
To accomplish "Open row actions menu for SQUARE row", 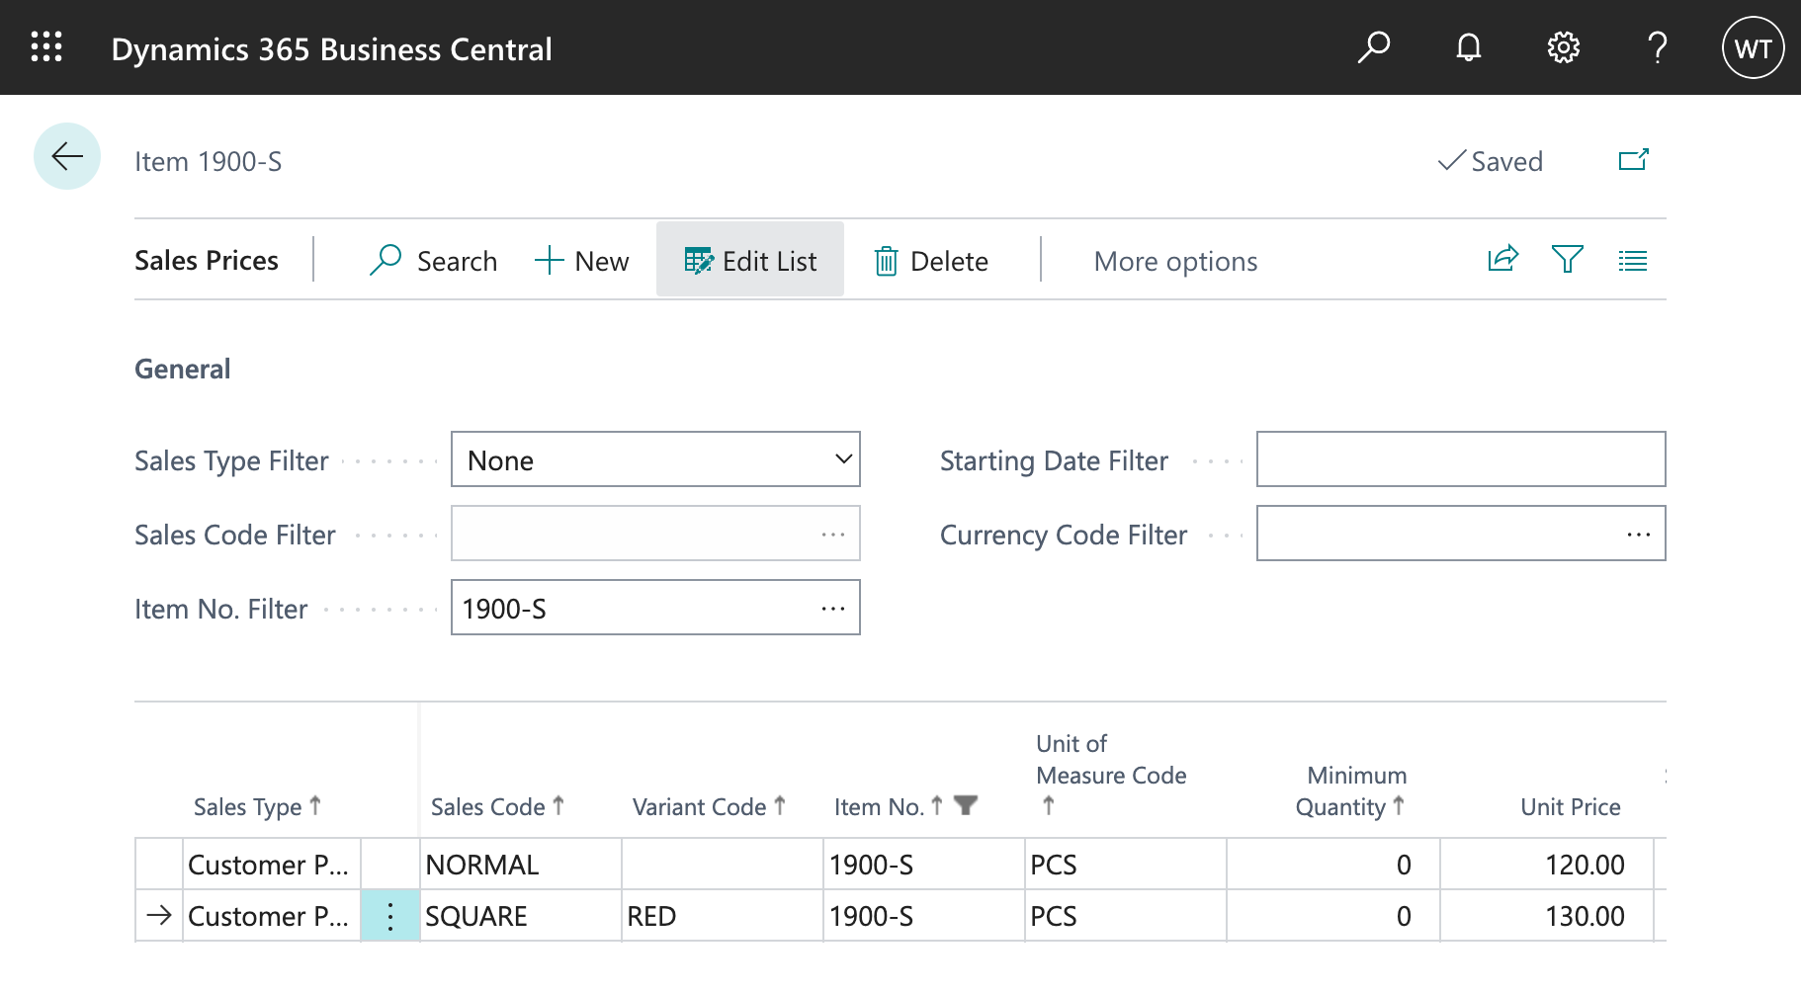I will (x=390, y=916).
